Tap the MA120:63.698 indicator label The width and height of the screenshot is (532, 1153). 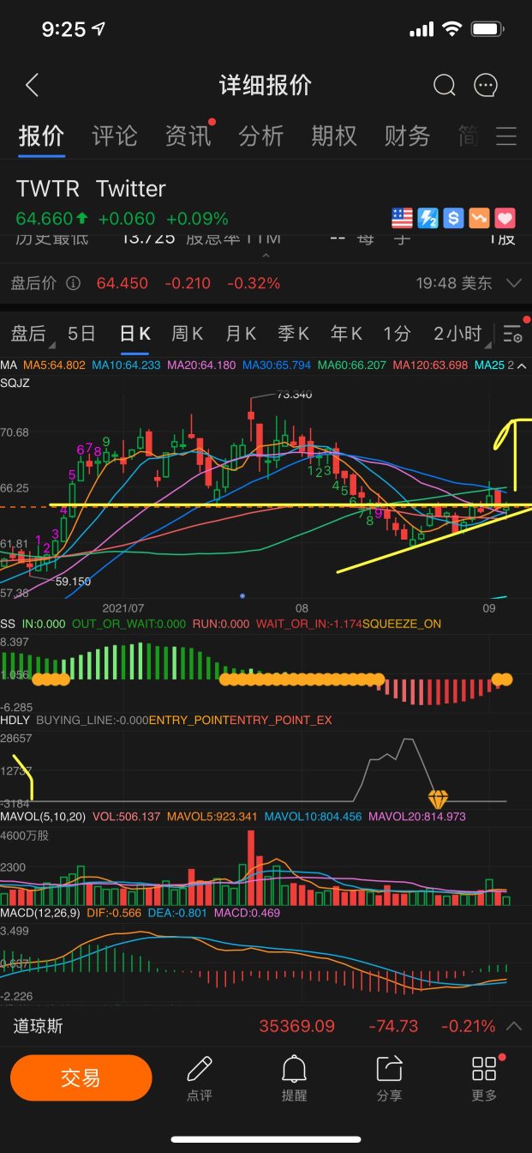[430, 365]
